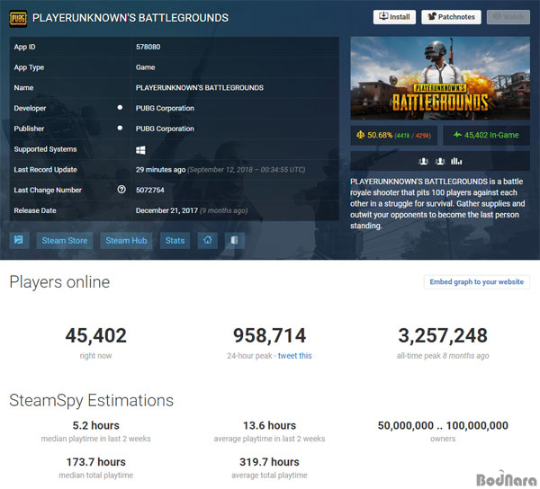This screenshot has height=489, width=540.
Task: Click the 45,402 right now figure
Action: coord(95,335)
